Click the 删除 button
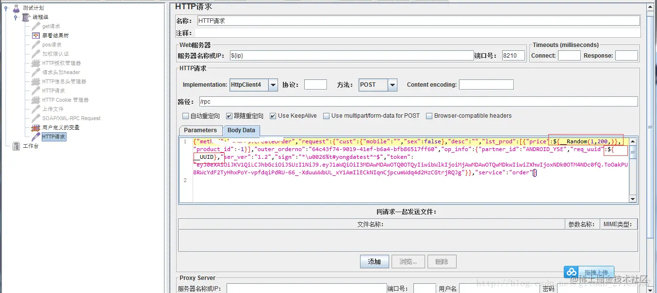 pyautogui.click(x=442, y=262)
